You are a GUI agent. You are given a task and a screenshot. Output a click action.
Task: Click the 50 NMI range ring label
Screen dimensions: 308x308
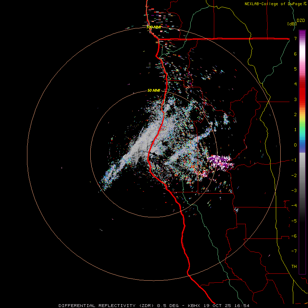point(154,90)
